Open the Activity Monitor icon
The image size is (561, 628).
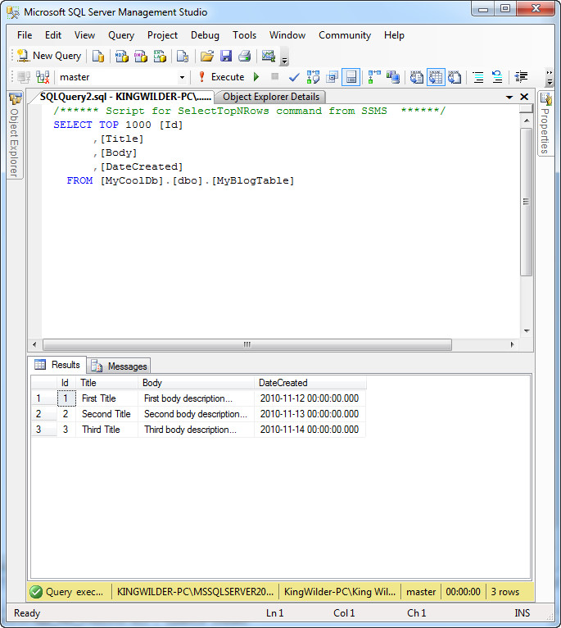[269, 56]
